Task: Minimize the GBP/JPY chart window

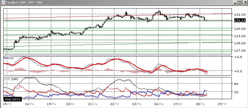Action: (x=235, y=2)
